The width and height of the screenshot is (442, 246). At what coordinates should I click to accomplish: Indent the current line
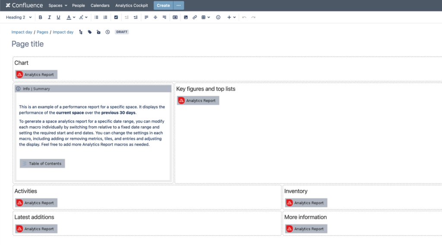[136, 17]
